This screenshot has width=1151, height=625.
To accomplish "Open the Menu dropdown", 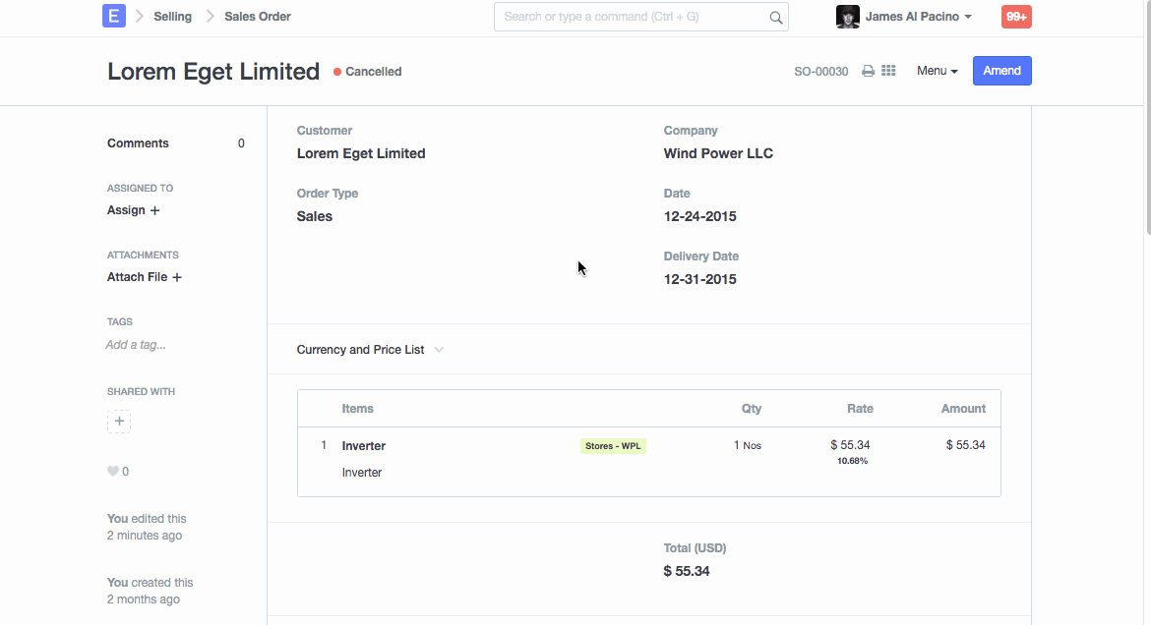I will coord(937,71).
